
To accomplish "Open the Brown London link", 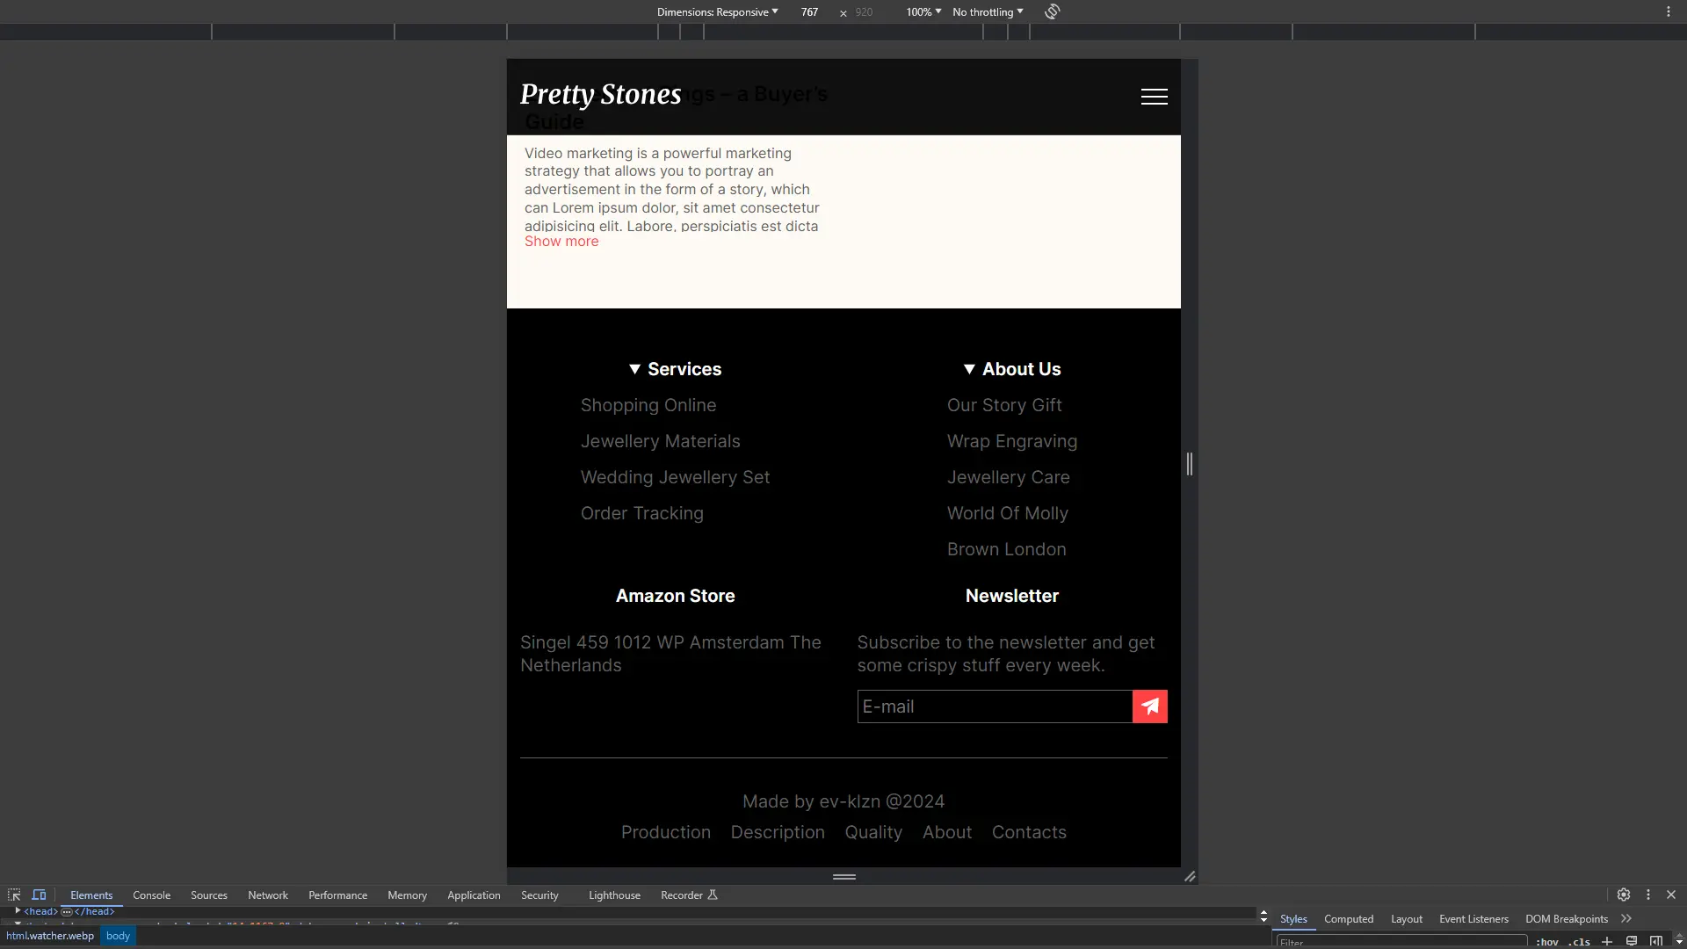I will [x=1007, y=549].
